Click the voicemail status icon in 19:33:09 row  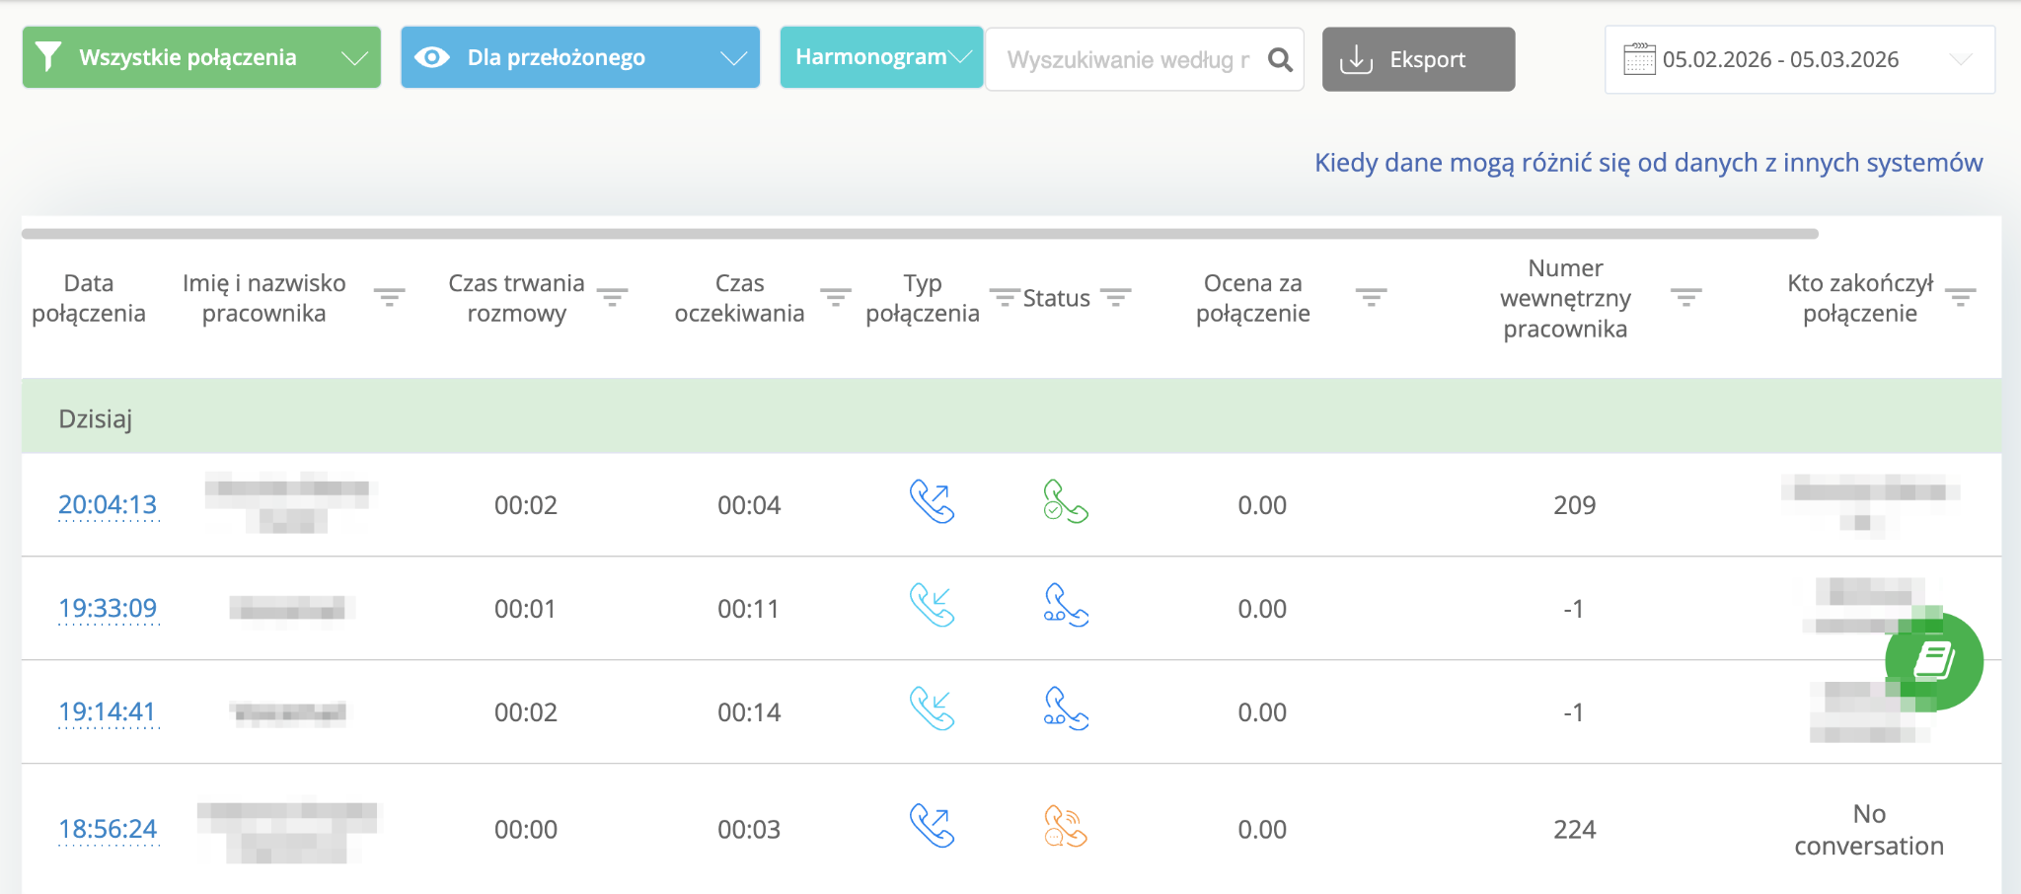coord(1065,606)
